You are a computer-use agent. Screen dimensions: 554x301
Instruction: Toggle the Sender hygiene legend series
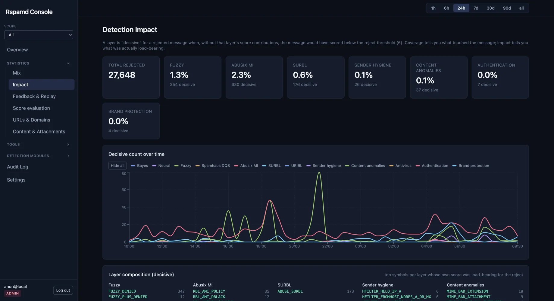tap(324, 166)
